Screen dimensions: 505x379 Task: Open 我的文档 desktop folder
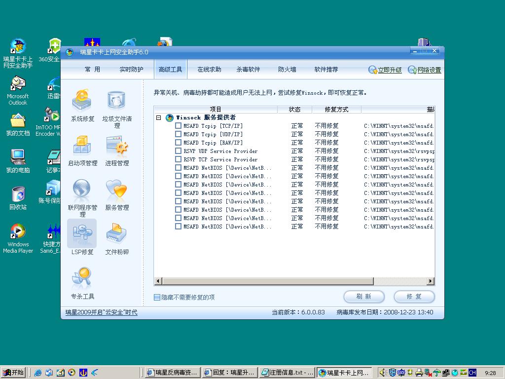coord(18,124)
